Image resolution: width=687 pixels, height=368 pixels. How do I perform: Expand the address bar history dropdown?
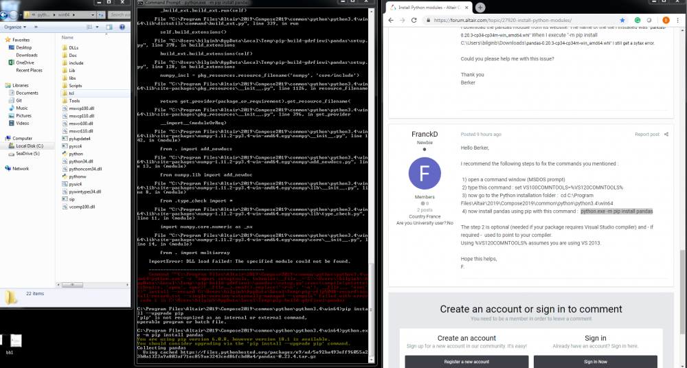[93, 15]
